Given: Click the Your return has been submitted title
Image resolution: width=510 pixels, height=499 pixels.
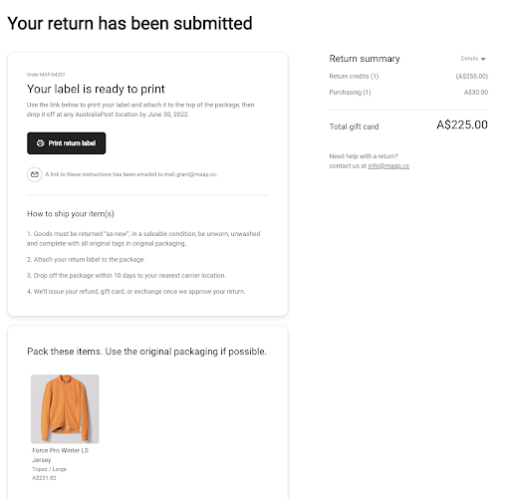Looking at the screenshot, I should (x=129, y=24).
